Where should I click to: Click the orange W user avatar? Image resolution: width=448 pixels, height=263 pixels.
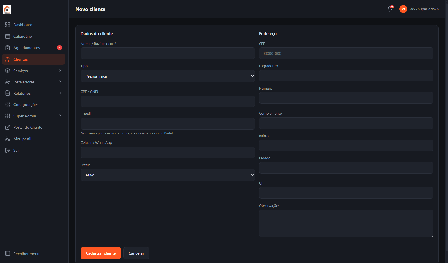click(x=403, y=9)
